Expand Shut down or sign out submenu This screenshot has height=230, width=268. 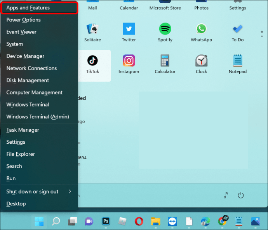tap(39, 192)
